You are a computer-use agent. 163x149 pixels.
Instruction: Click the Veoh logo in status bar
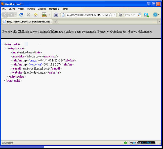click(x=133, y=143)
